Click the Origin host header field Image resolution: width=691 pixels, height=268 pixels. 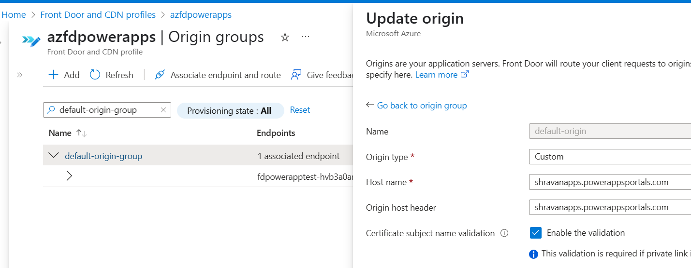pyautogui.click(x=610, y=207)
